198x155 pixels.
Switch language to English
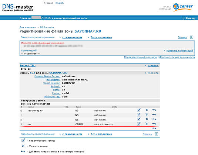tap(60, 3)
